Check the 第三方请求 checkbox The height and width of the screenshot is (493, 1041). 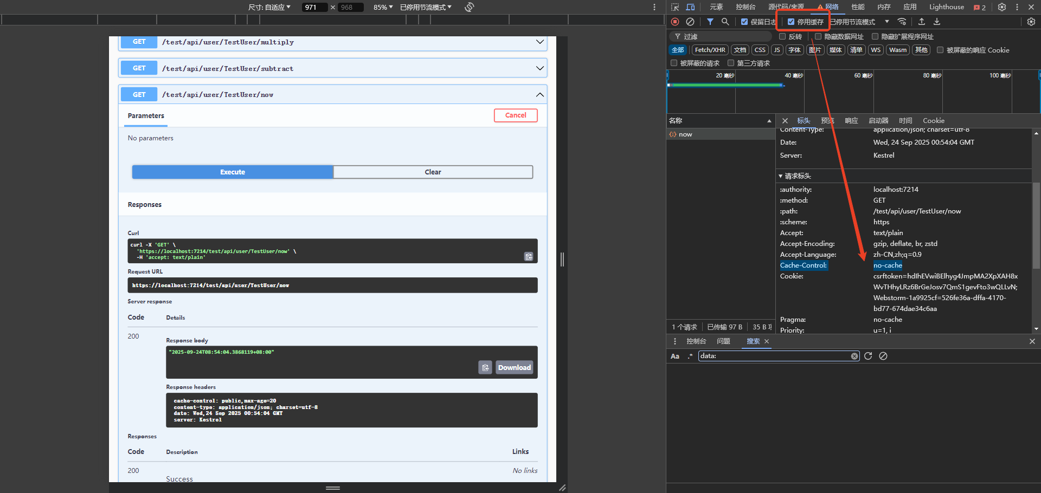pos(731,63)
